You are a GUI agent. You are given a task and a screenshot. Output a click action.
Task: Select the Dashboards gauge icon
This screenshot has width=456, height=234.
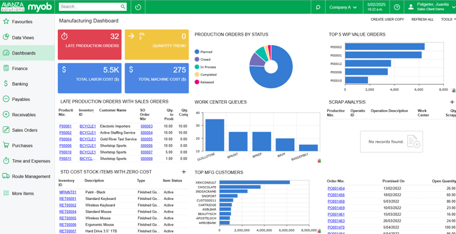click(x=5, y=53)
